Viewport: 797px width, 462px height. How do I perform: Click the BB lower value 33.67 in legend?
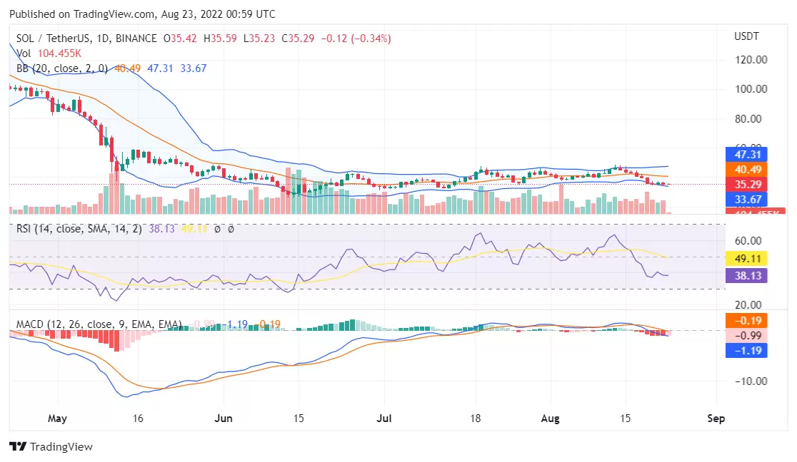point(193,68)
